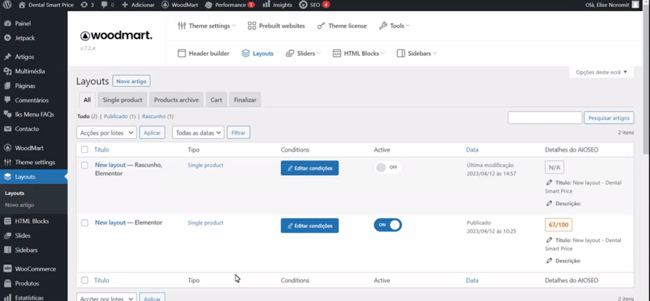Viewport: 650px width, 301px height.
Task: Click the home icon beside Dental Smart Price
Action: pos(22,5)
